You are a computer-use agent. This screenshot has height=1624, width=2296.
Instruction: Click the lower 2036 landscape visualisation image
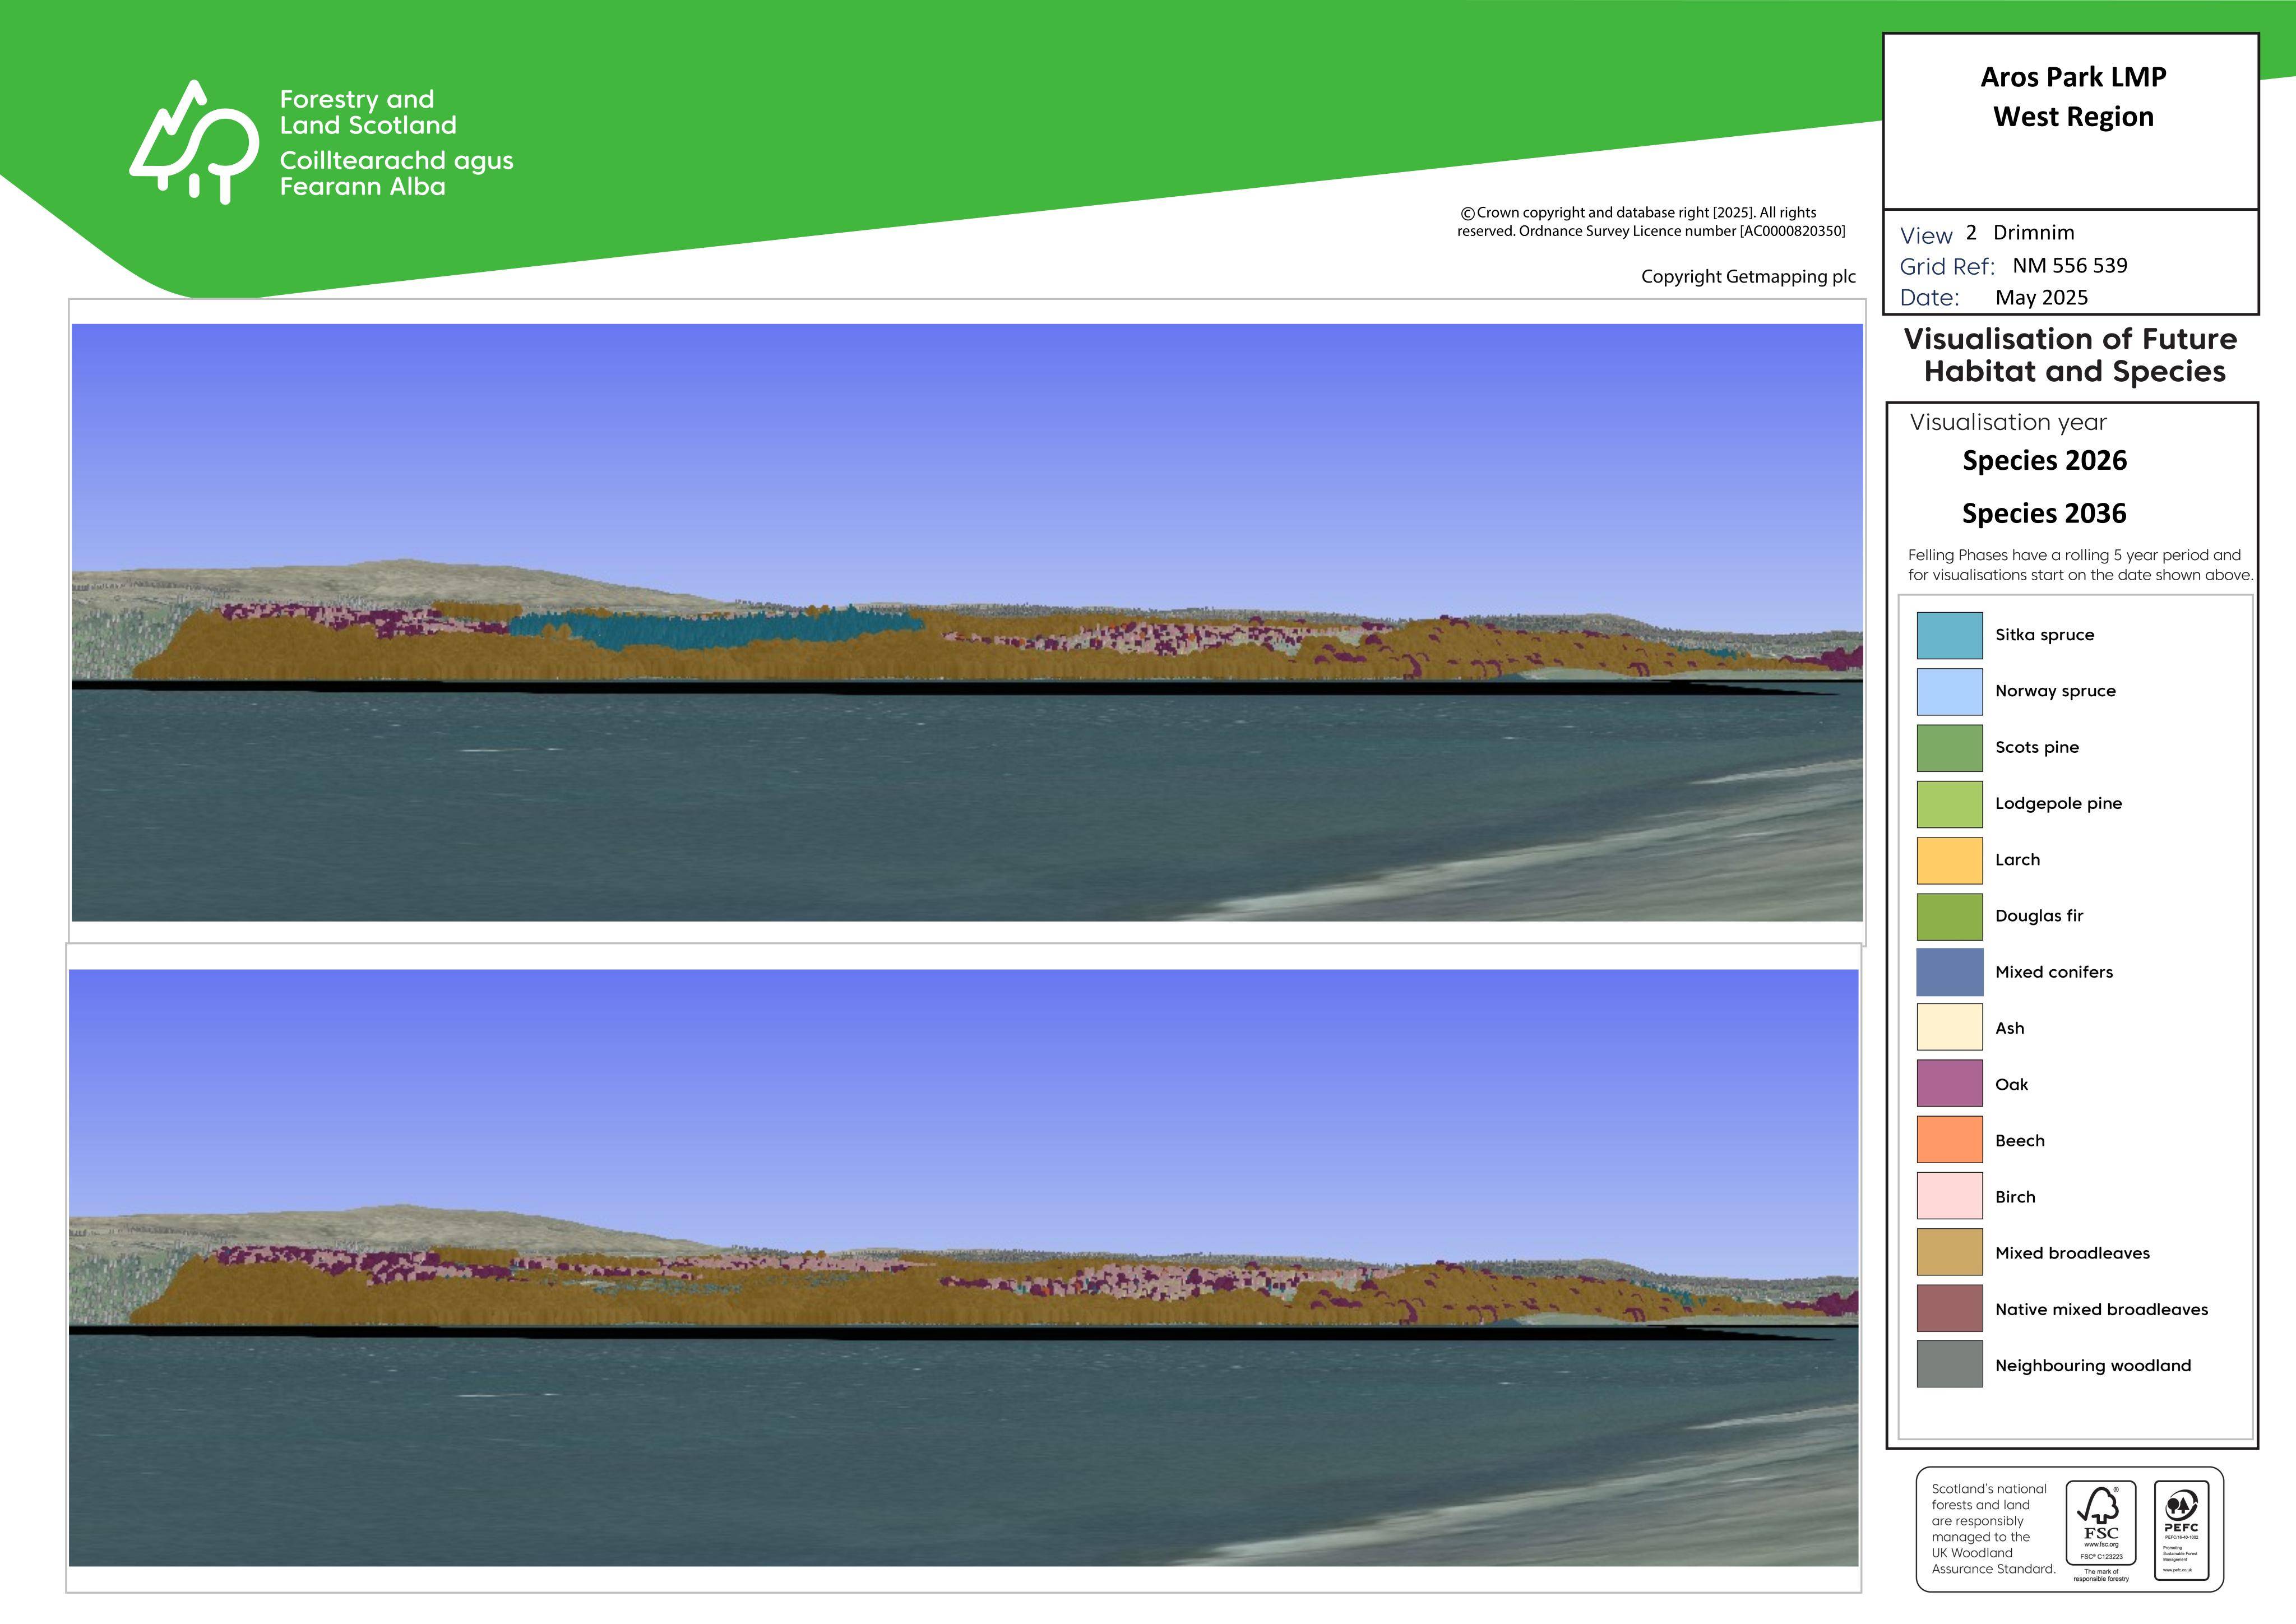point(964,1268)
